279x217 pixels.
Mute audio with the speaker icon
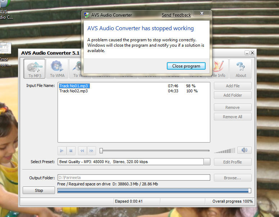(244, 150)
